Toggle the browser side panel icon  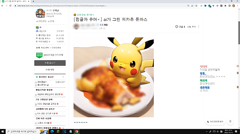(x=229, y=6)
